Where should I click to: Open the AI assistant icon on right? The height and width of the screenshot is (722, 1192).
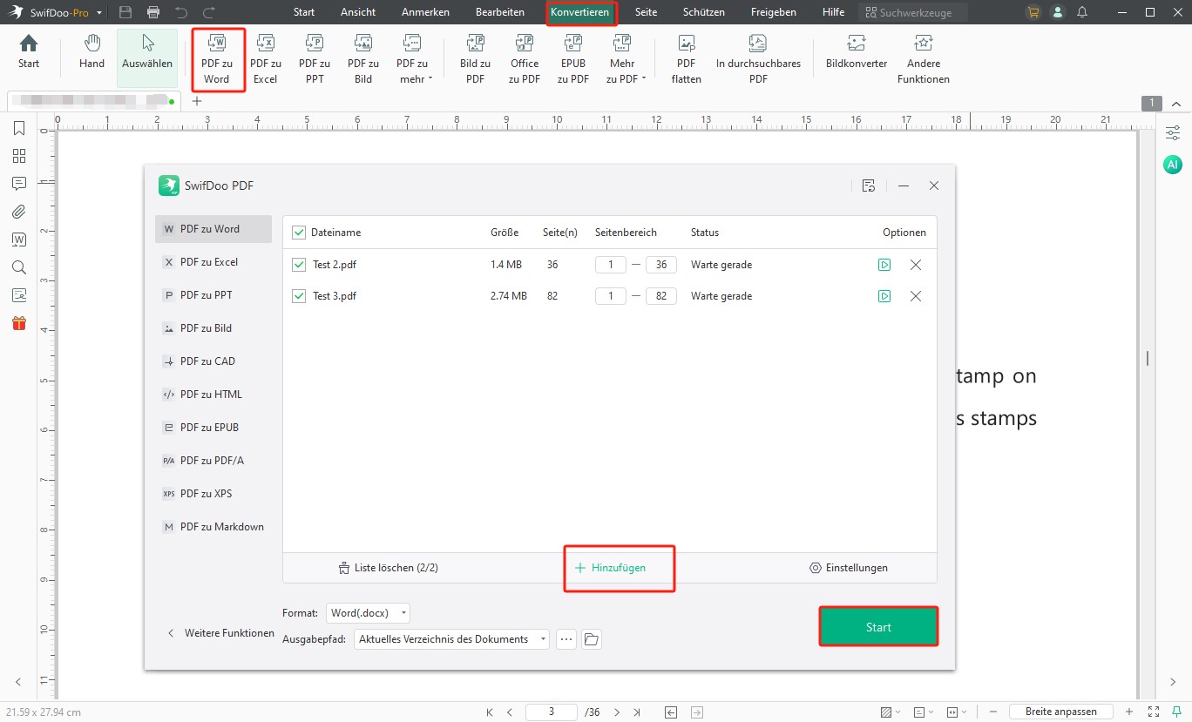tap(1173, 165)
